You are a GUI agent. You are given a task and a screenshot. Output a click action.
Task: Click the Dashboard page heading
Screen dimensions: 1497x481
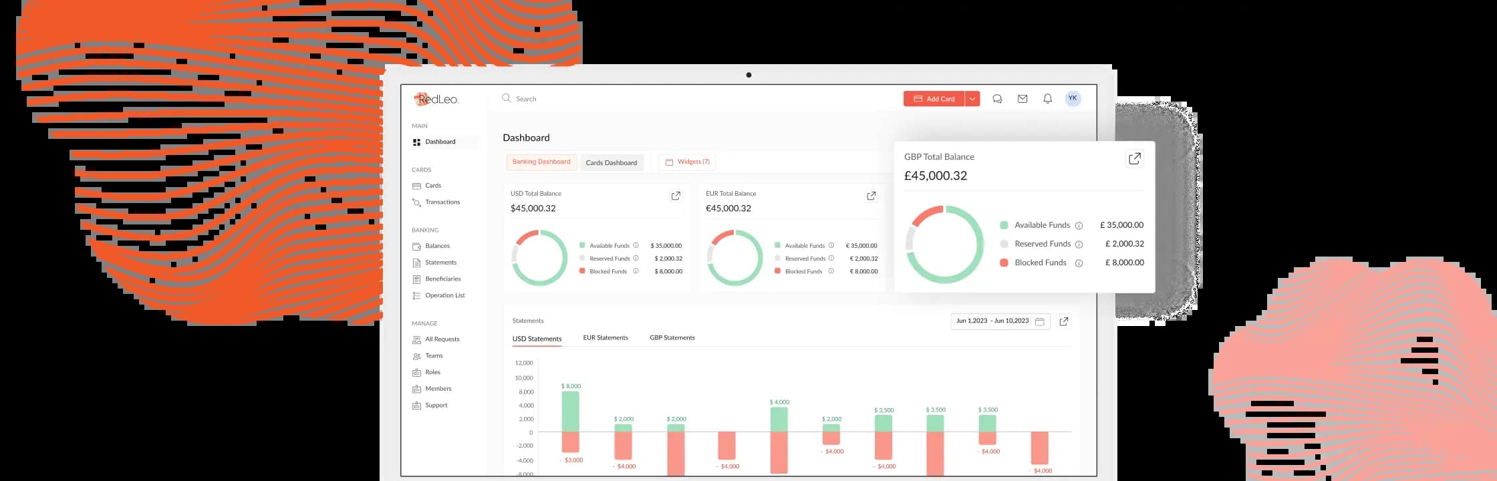point(526,138)
